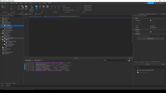Click the Step Into debugger icon
Viewport: 166px width, 93px height.
51,6
